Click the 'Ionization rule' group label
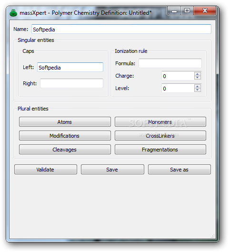Image resolution: width=229 pixels, height=252 pixels. coord(131,51)
